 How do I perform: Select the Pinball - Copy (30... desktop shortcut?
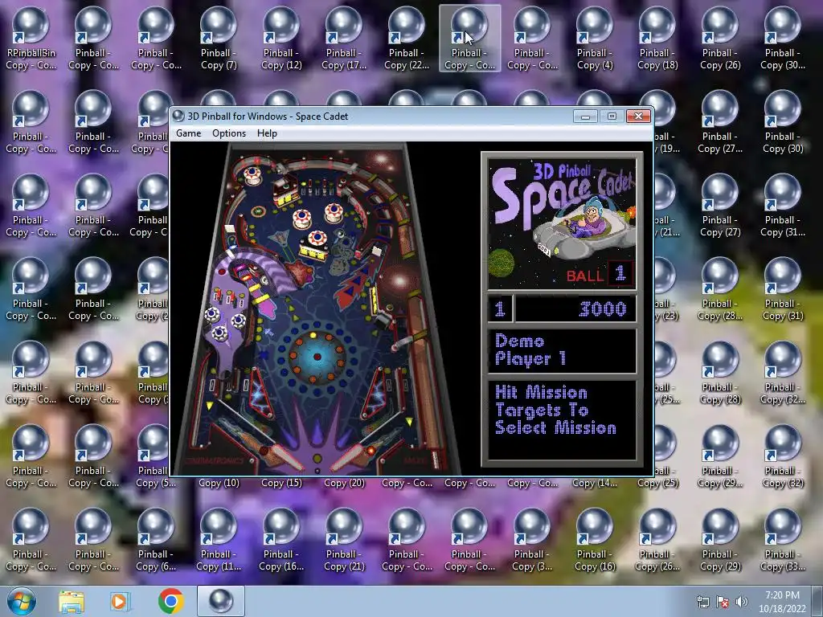(783, 39)
